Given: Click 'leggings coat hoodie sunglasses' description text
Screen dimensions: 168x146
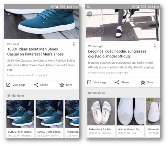Looking at the screenshot, I should tap(121, 65).
